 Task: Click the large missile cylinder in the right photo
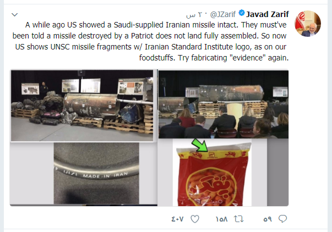tap(231, 92)
